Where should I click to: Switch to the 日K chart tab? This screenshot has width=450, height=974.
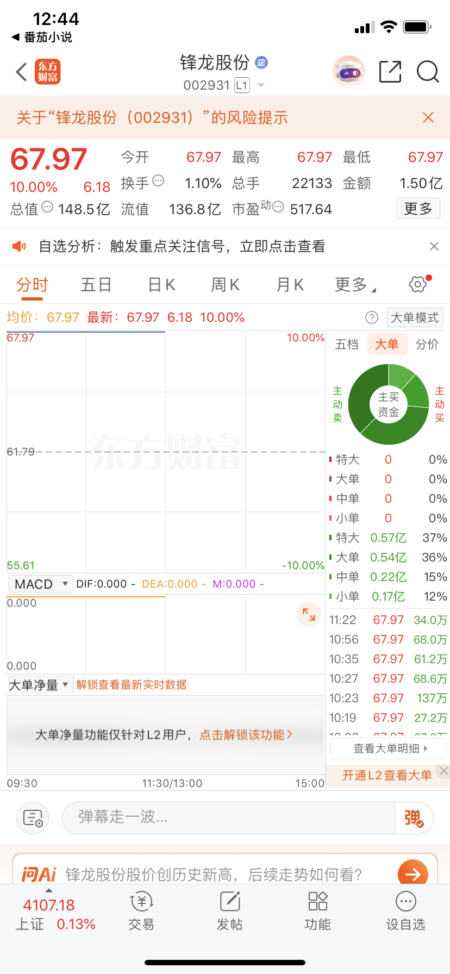pyautogui.click(x=161, y=284)
